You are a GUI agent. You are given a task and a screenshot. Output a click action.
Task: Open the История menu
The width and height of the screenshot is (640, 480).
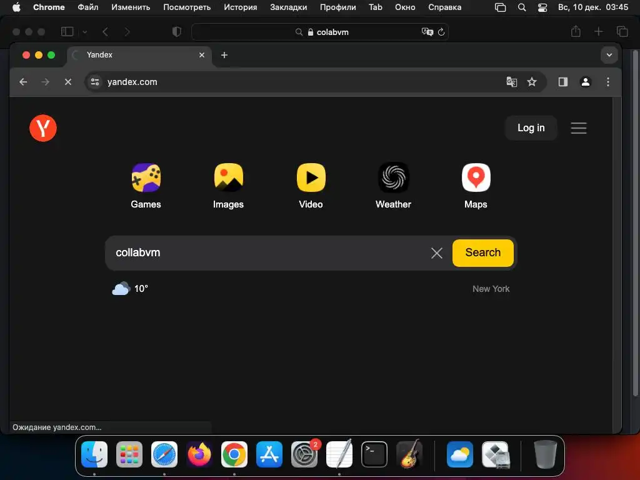[241, 7]
